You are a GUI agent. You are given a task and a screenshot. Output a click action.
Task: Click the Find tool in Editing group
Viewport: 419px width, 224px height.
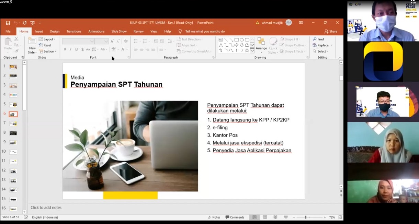pyautogui.click(x=318, y=39)
